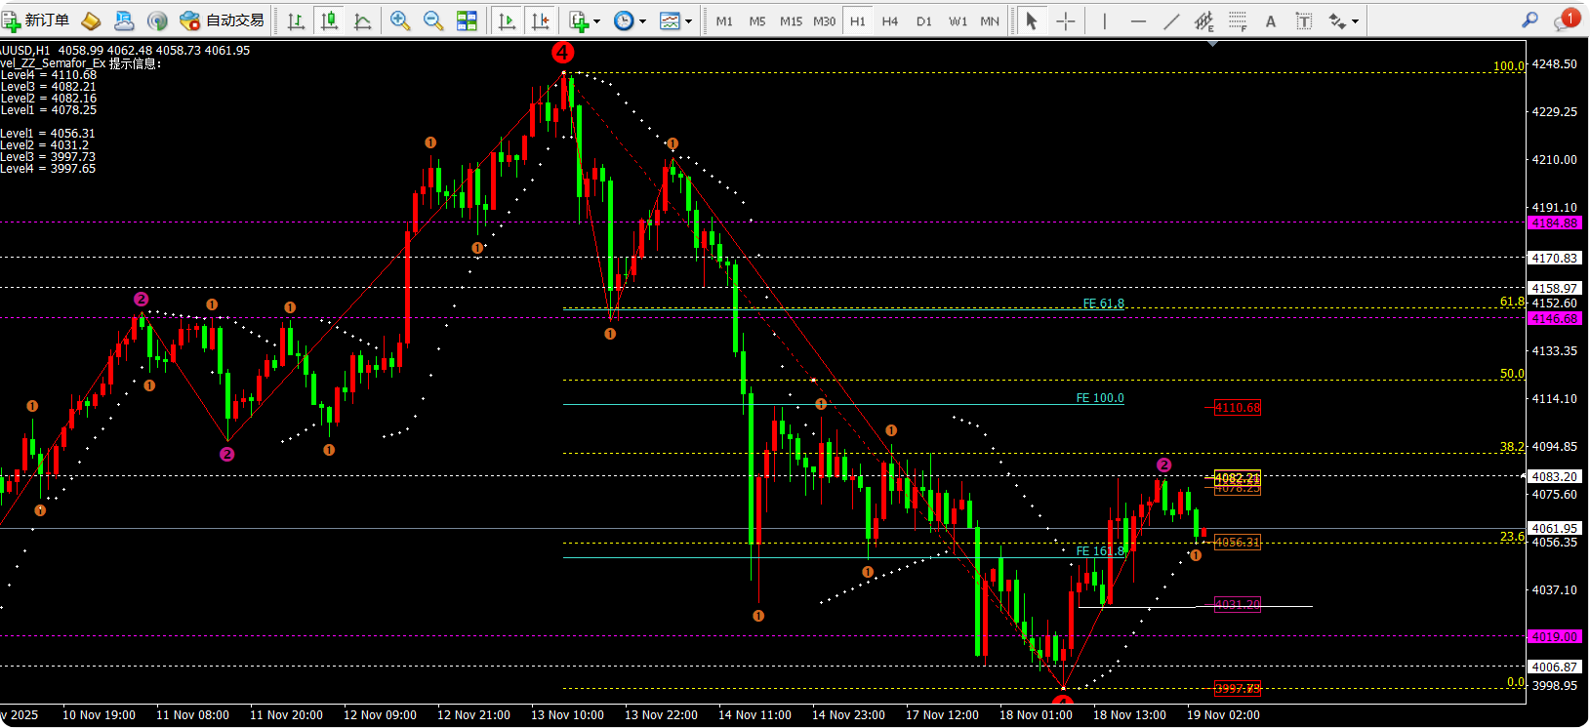1590x728 pixels.
Task: Select the W1 timeframe tab
Action: 958,20
